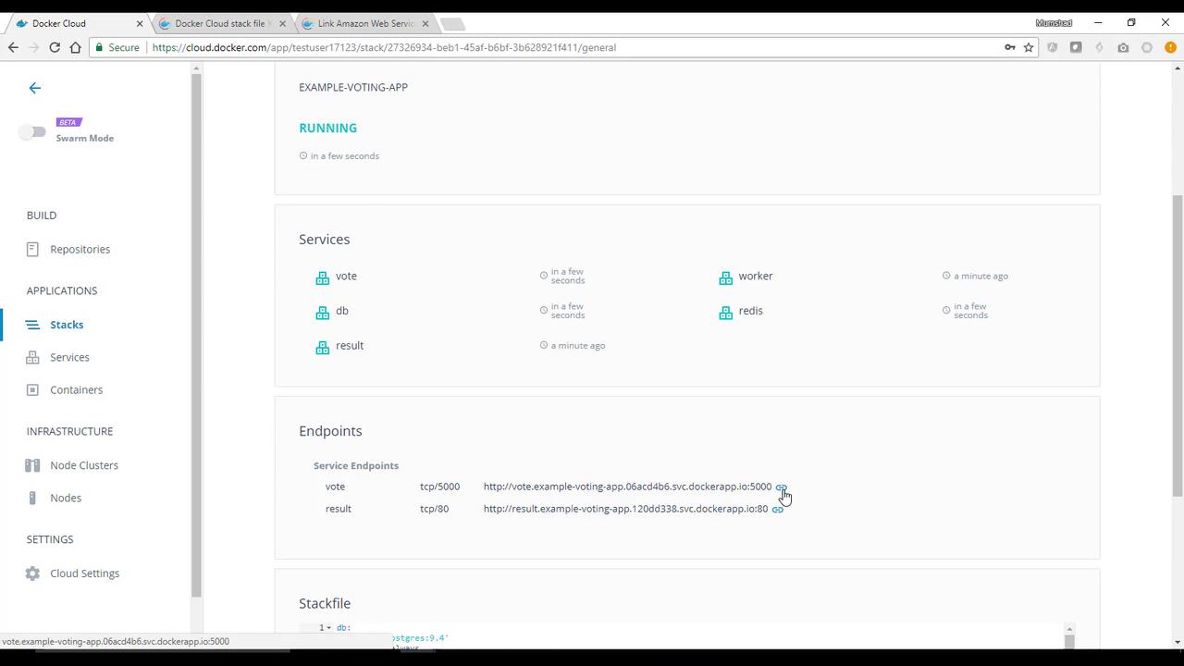Click the main page vertical scrollbar thumb

(1178, 347)
